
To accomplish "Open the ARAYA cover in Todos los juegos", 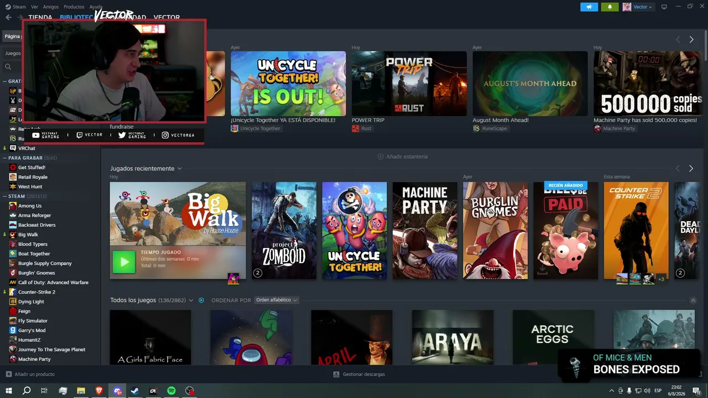I will point(452,337).
